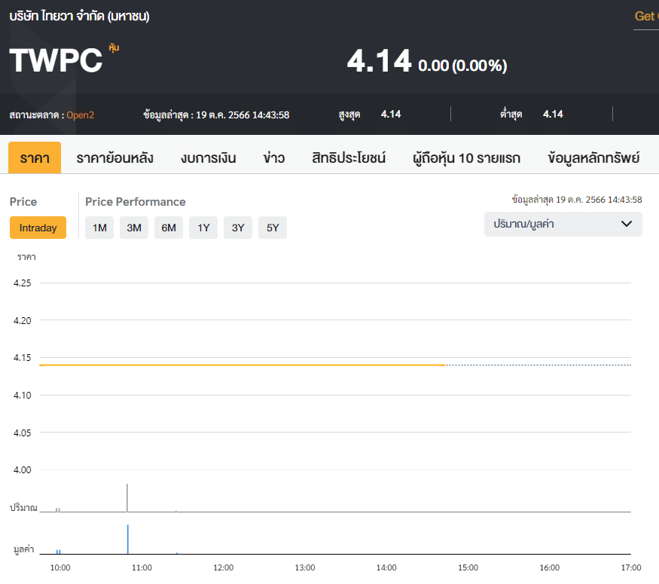Click the blue value bar near 11:00

(128, 540)
